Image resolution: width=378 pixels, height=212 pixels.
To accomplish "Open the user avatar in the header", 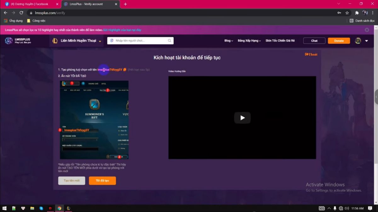I will [358, 41].
